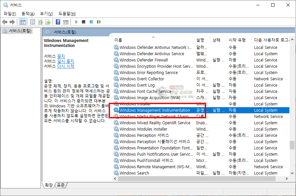This screenshot has height=196, width=296.
Task: Open the 도움말(H) menu
Action: click(x=67, y=14)
